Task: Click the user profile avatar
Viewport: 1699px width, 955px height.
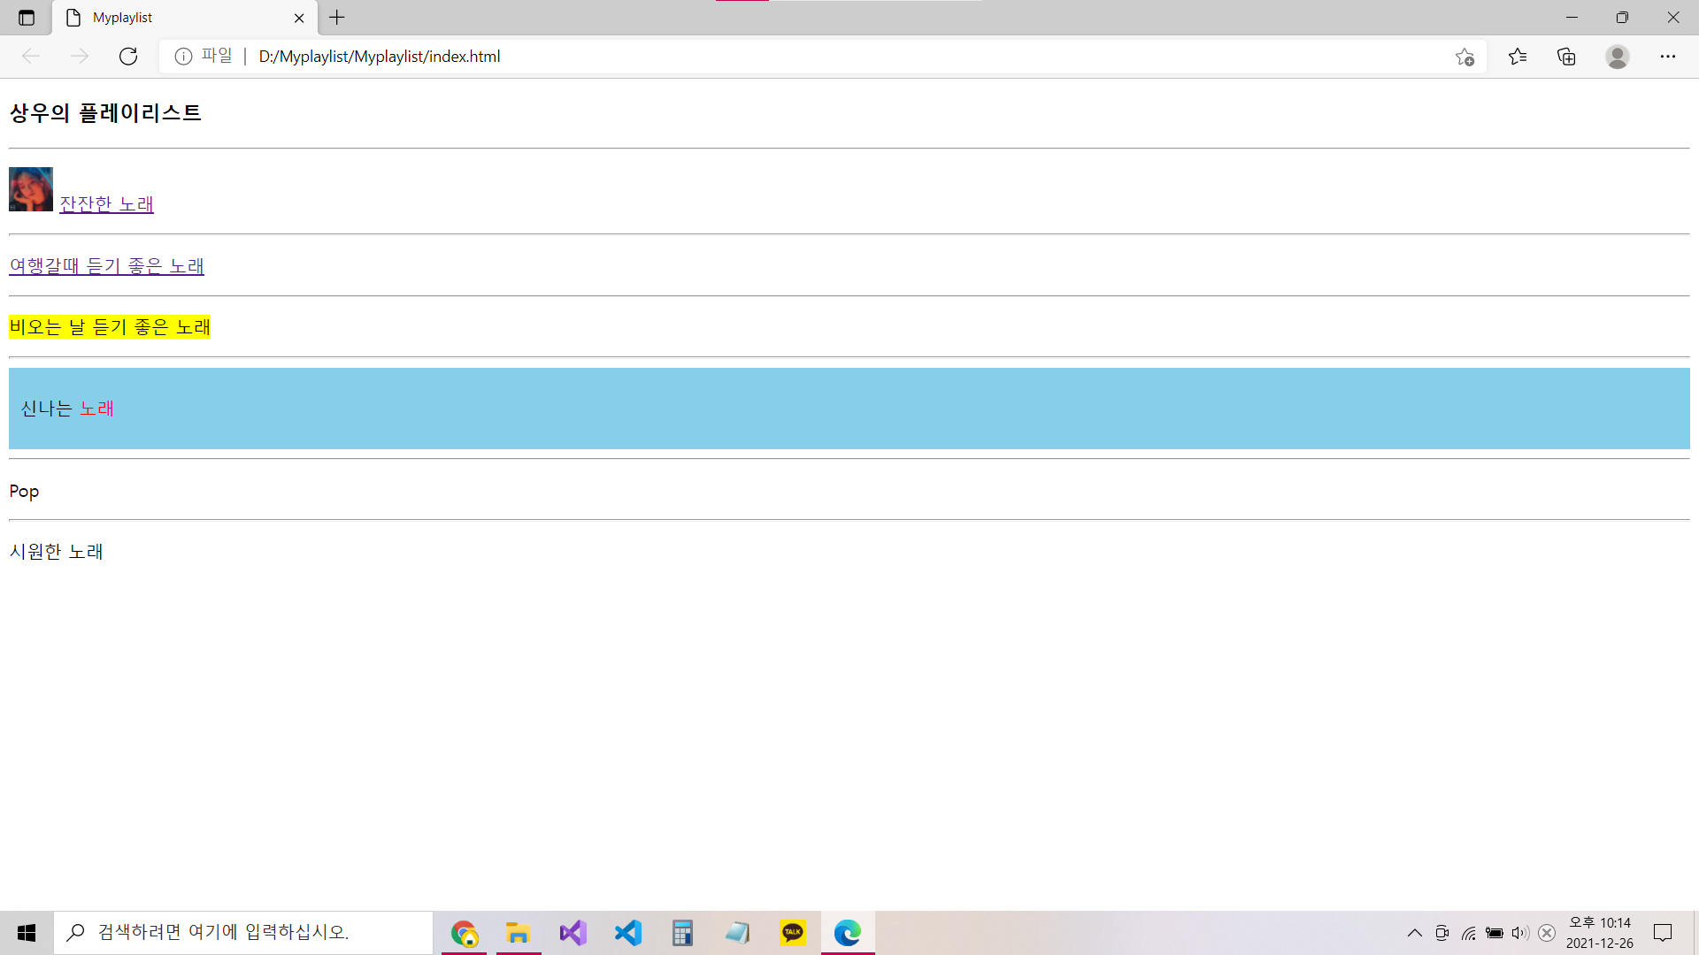Action: pyautogui.click(x=1618, y=57)
